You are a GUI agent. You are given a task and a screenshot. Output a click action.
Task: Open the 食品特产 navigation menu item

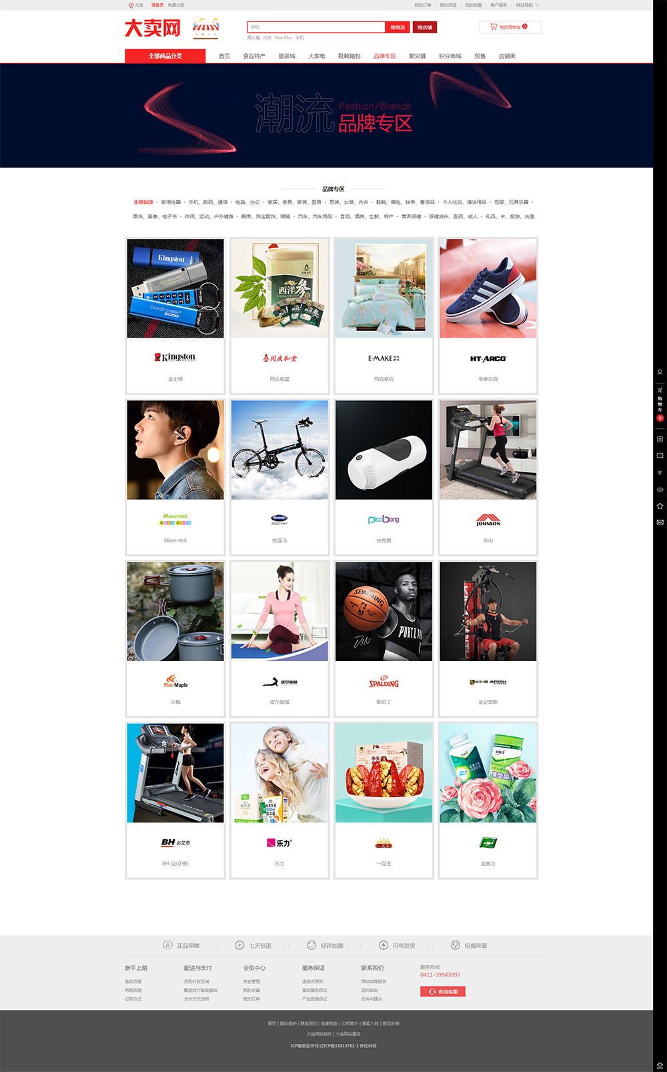point(254,56)
